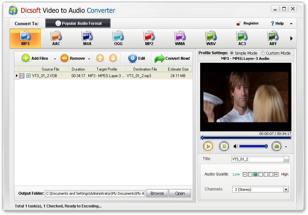Image resolution: width=308 pixels, height=215 pixels.
Task: Click the Add Files button
Action: click(x=35, y=58)
